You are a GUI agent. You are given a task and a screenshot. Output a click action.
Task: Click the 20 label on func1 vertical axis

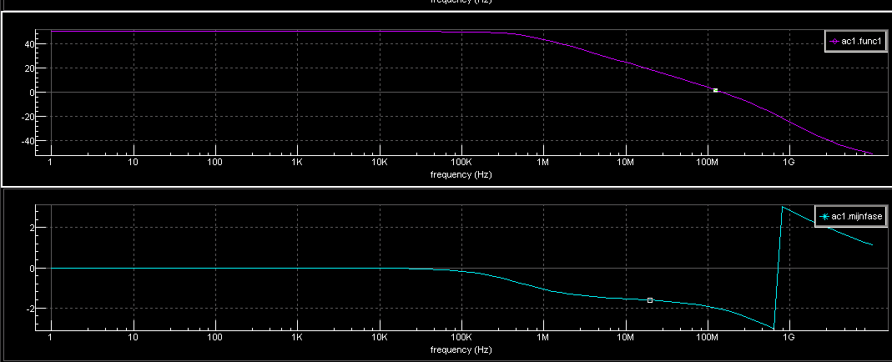point(28,68)
